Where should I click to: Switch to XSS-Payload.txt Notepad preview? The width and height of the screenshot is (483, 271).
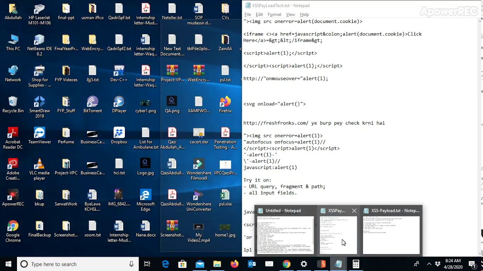[x=391, y=230]
